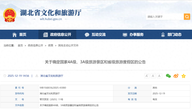Viewport: 192px width, 111px height.
Task: Click 政府信息公开 breadcrumb link
Action: point(35,46)
